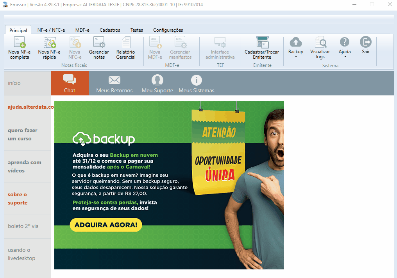Open the Cadastros tab
Image resolution: width=397 pixels, height=278 pixels.
[110, 30]
